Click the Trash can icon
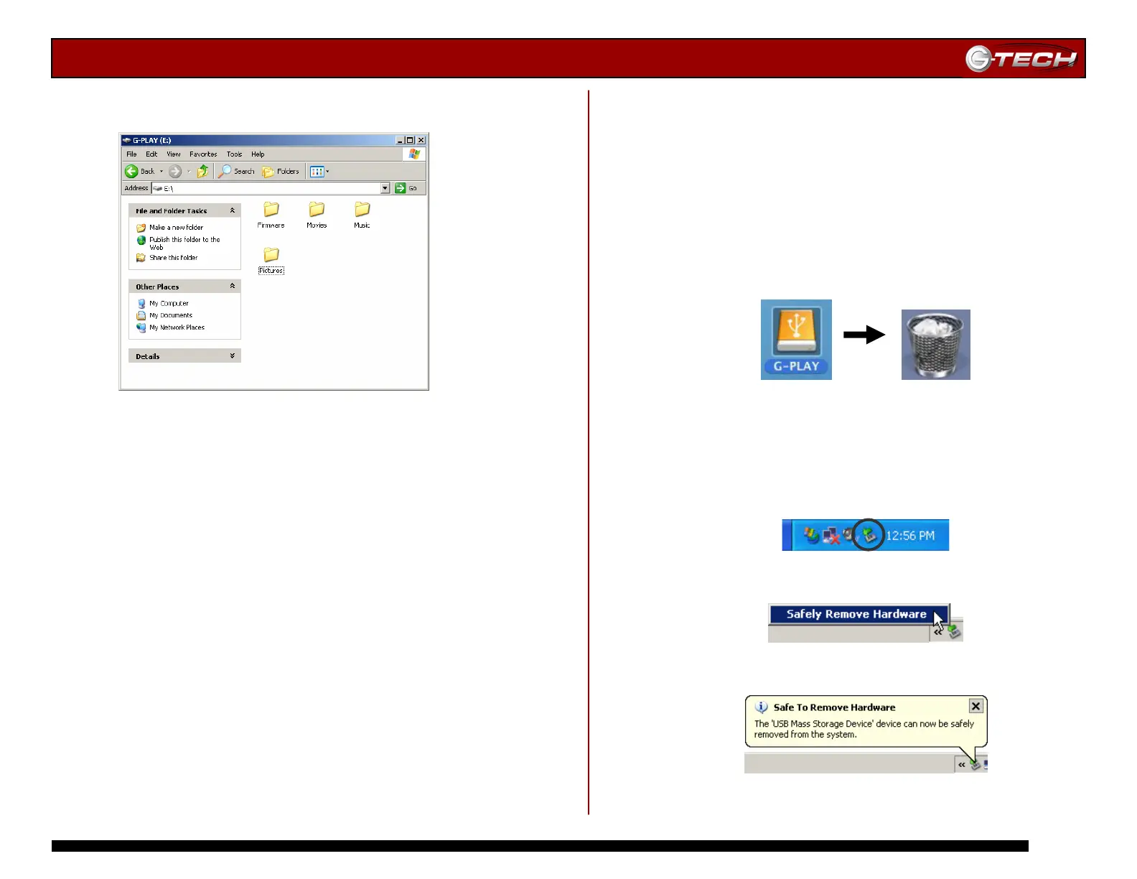 936,345
